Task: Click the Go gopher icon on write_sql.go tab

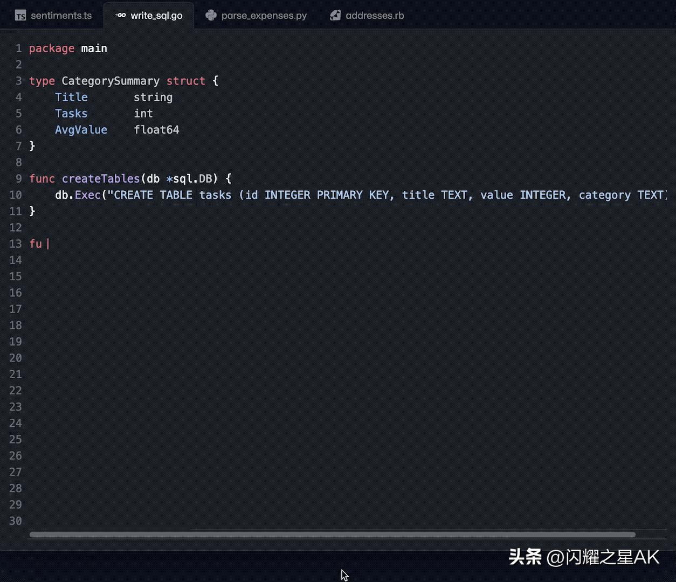Action: click(x=121, y=16)
